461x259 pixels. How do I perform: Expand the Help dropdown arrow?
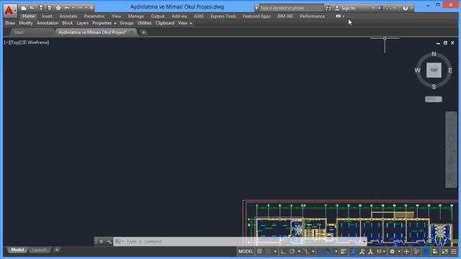[411, 8]
